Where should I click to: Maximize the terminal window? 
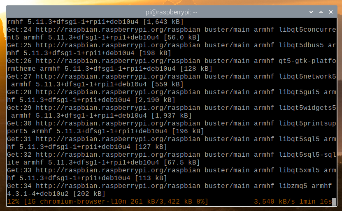pos(321,12)
